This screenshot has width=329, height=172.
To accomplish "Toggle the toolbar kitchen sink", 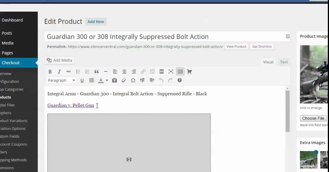I will pyautogui.click(x=180, y=72).
